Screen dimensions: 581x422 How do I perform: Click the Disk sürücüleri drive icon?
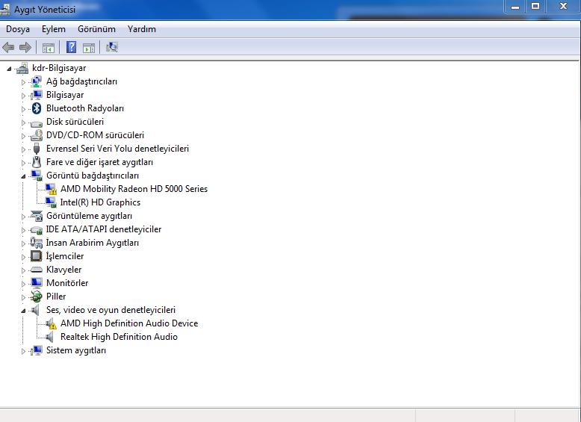pyautogui.click(x=37, y=122)
